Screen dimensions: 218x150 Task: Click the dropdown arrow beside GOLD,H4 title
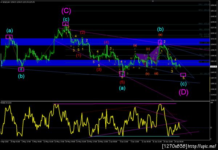click(1, 2)
